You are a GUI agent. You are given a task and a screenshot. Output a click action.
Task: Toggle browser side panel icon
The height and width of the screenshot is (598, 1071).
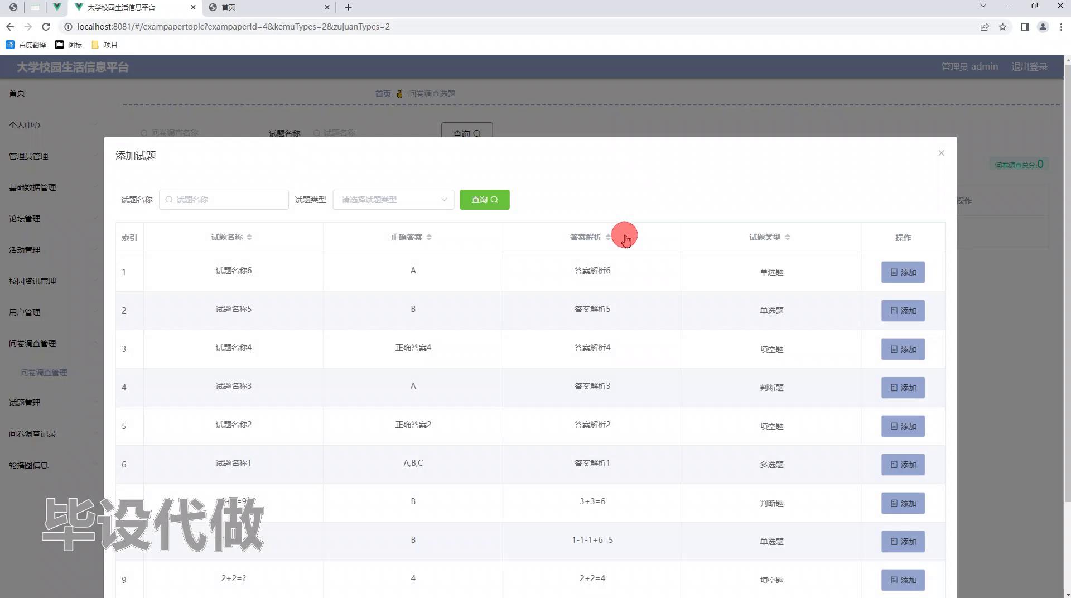tap(1025, 27)
